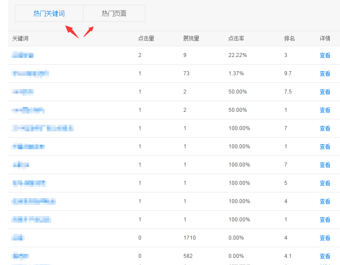Click the keyword in the 1.37% click-rate row

(x=30, y=73)
